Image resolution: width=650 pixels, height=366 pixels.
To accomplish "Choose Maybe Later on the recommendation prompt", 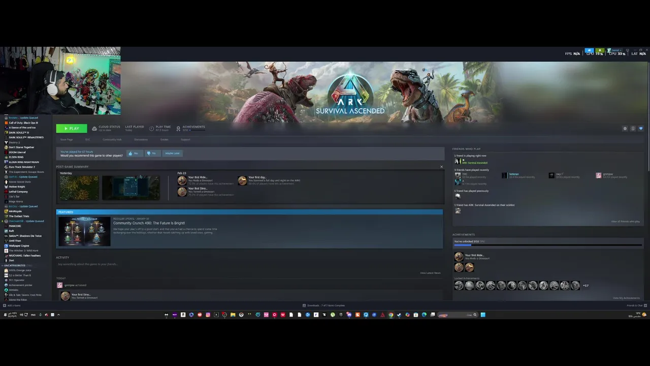I will click(x=172, y=153).
